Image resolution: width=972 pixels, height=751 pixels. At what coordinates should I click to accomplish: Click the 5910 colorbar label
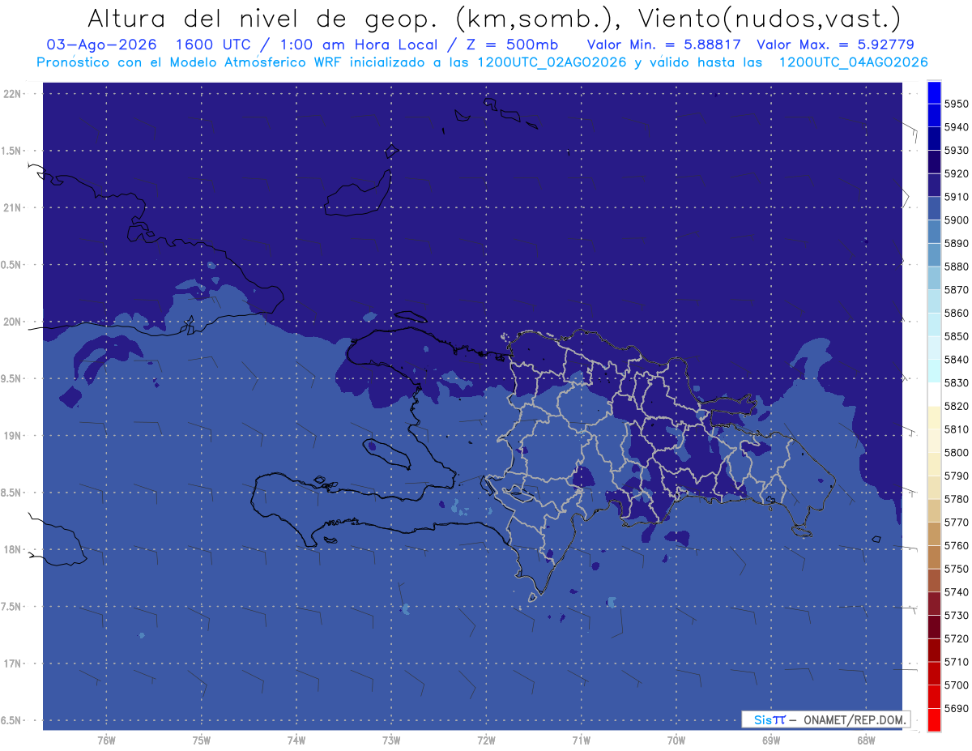[956, 197]
